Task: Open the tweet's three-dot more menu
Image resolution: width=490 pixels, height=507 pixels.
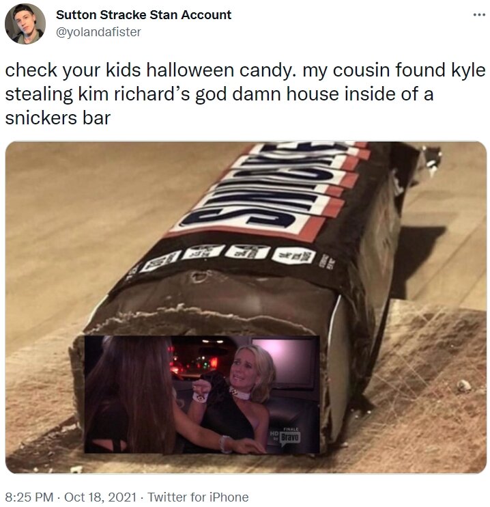Action: point(479,15)
